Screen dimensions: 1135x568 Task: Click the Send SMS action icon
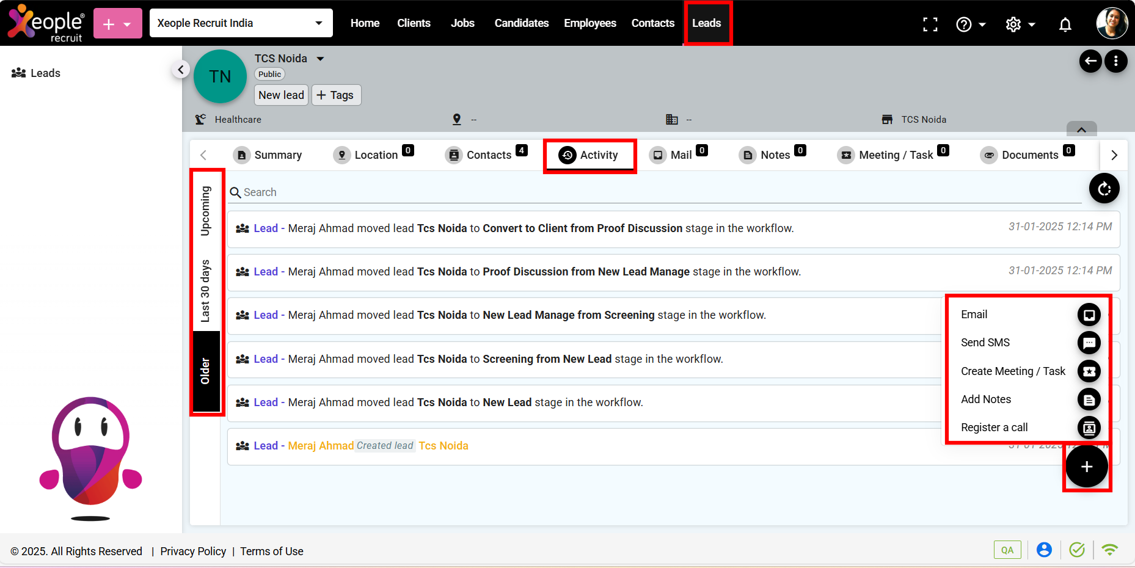1089,343
